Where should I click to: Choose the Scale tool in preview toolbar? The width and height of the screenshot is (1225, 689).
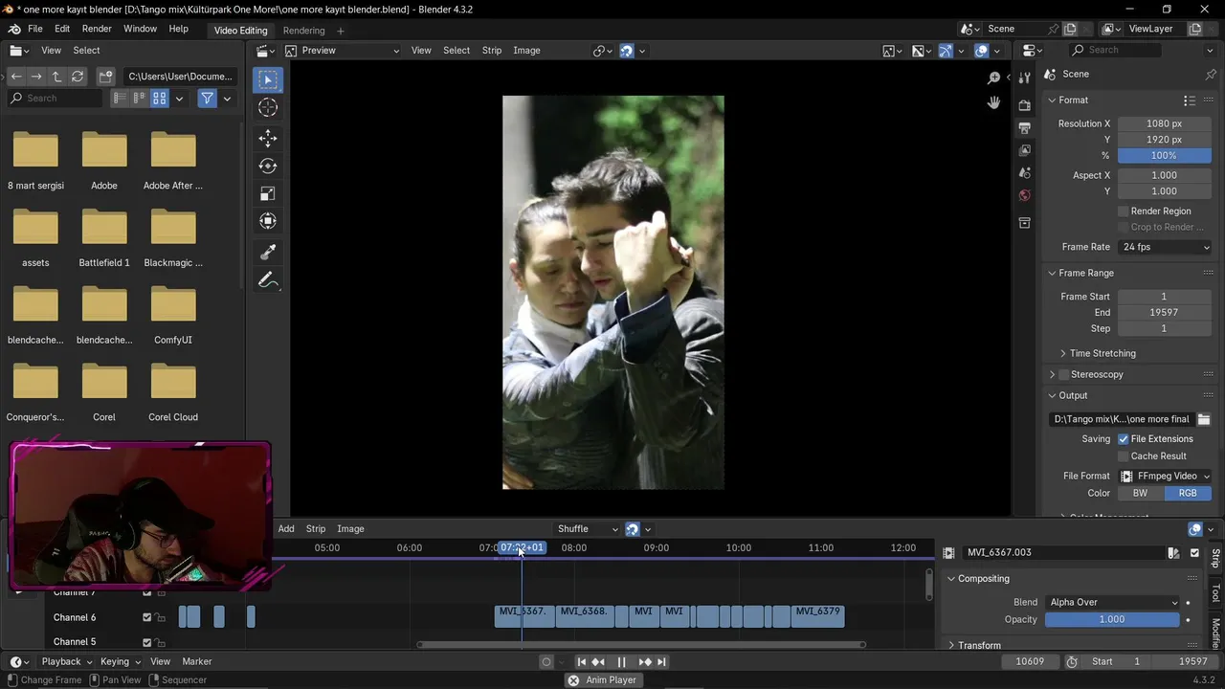pos(268,193)
